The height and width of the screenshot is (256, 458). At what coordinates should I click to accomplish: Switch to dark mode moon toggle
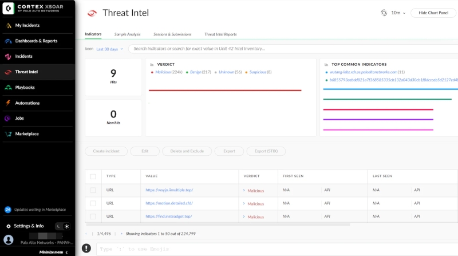click(x=59, y=226)
